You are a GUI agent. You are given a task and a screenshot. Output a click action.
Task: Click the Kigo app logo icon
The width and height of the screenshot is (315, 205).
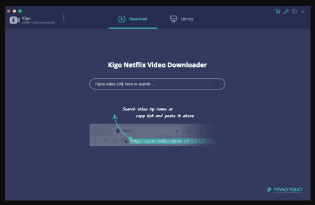click(x=15, y=20)
